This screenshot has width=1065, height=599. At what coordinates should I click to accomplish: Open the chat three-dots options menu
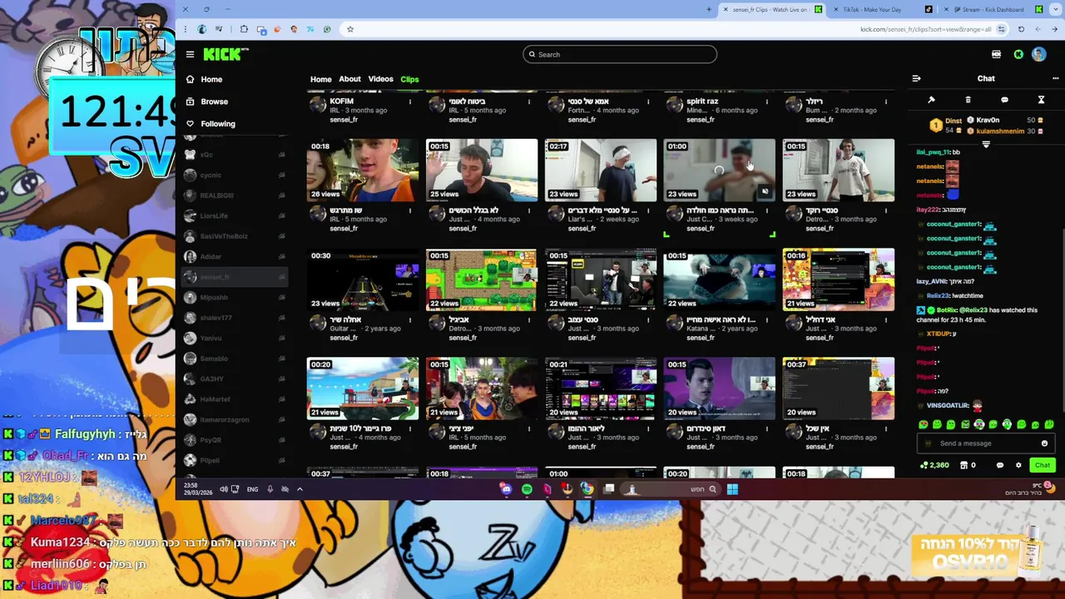[x=1055, y=78]
